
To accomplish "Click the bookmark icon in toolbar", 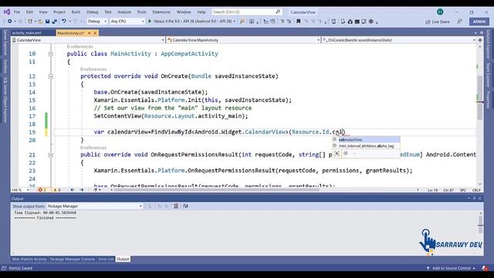I will (298, 21).
